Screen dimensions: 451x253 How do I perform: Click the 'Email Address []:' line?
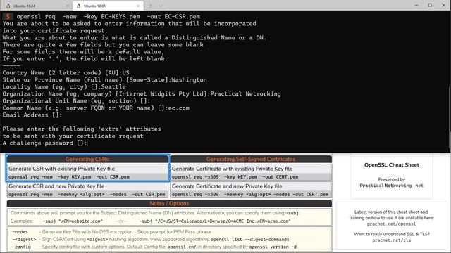tap(32, 115)
